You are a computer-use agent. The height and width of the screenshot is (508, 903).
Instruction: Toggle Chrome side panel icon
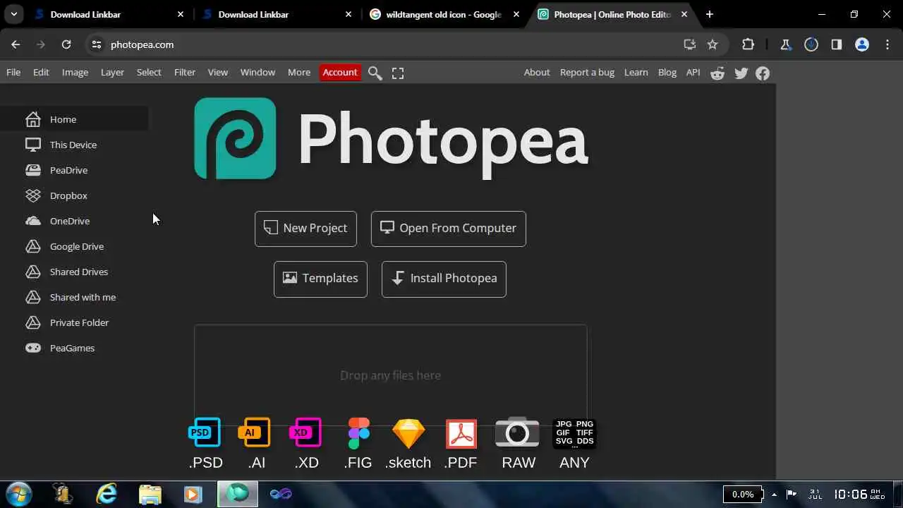point(837,44)
